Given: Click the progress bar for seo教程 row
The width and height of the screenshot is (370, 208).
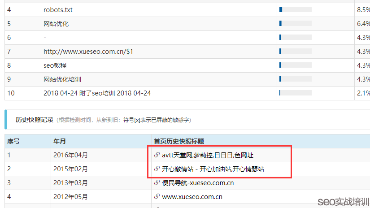Looking at the screenshot, I should [x=295, y=65].
